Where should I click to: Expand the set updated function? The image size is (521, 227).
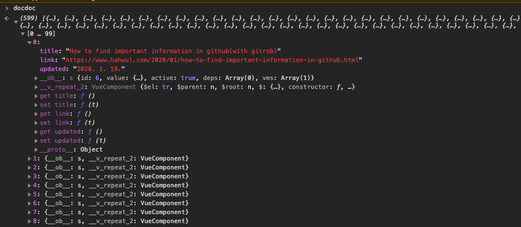tap(36, 141)
